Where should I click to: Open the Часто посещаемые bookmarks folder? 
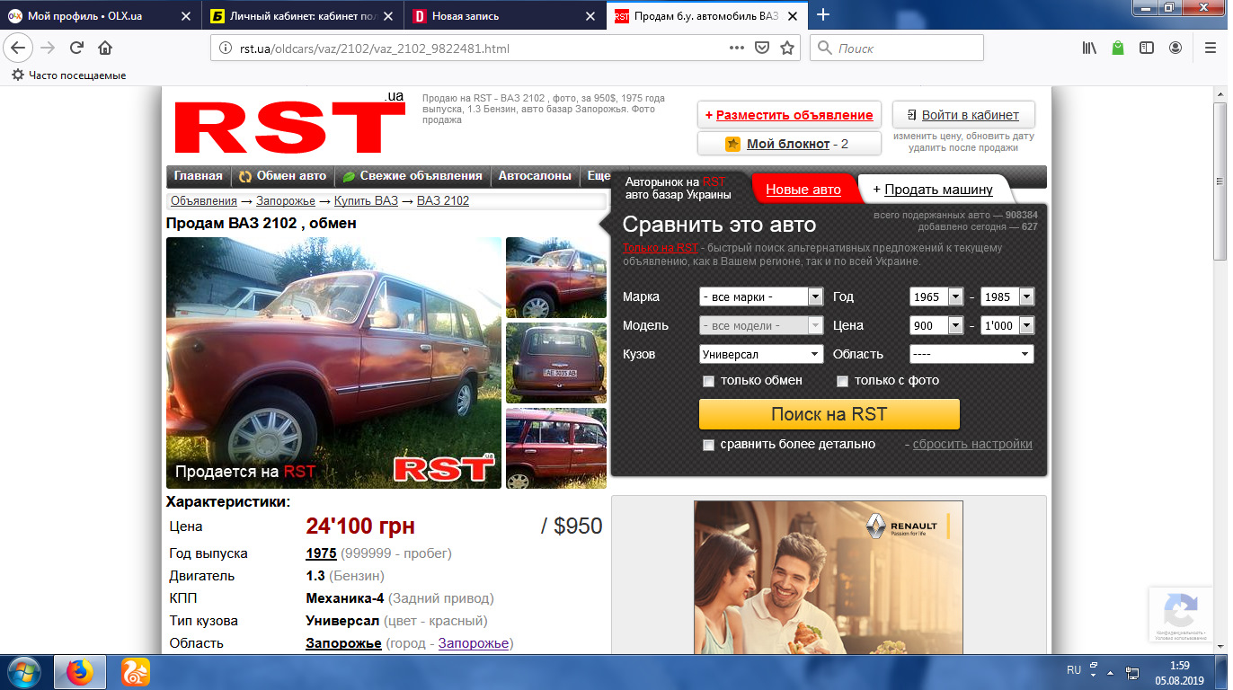point(68,75)
